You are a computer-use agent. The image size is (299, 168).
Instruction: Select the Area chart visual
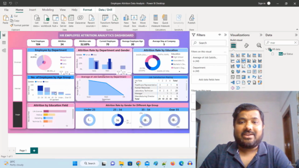pos(238,61)
